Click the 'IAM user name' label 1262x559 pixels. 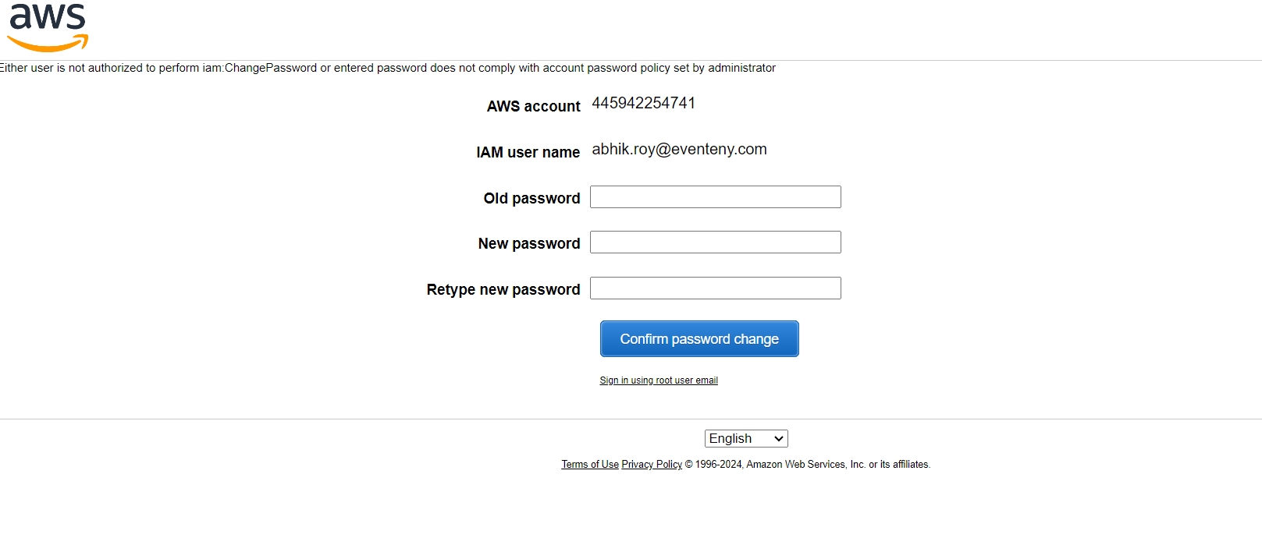click(528, 152)
